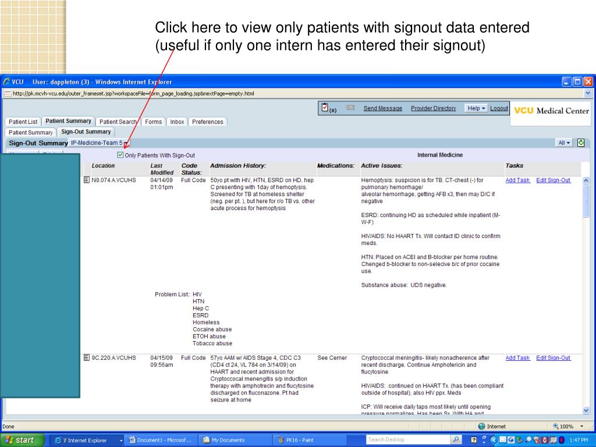
Task: Open Document1 Microsoft Word taskbar button
Action: (161, 440)
